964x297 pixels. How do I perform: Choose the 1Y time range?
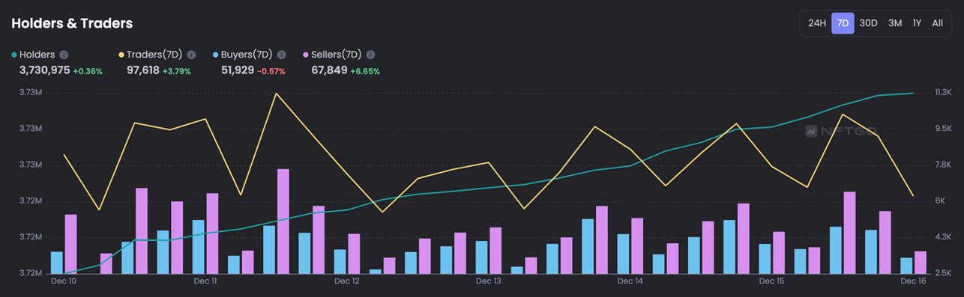click(917, 23)
